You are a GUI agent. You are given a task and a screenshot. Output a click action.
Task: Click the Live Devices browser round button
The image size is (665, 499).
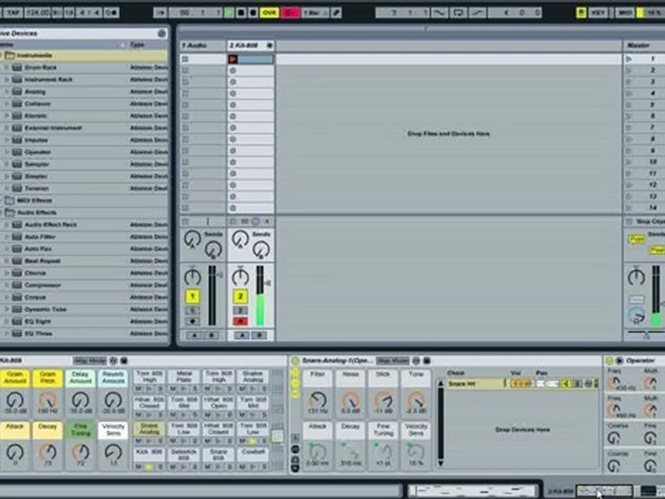click(x=161, y=33)
